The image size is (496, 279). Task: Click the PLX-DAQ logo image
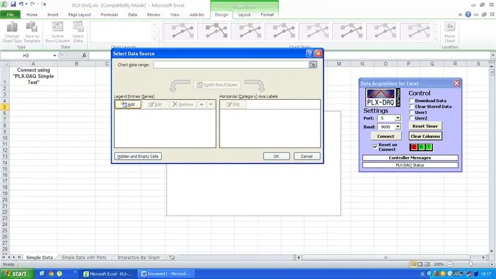click(x=383, y=97)
